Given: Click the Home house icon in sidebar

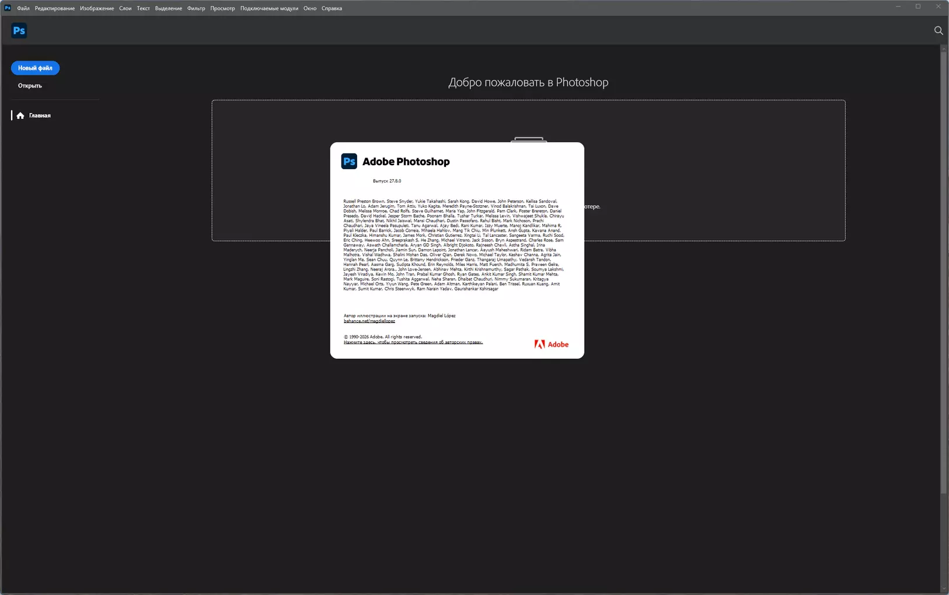Looking at the screenshot, I should point(20,116).
